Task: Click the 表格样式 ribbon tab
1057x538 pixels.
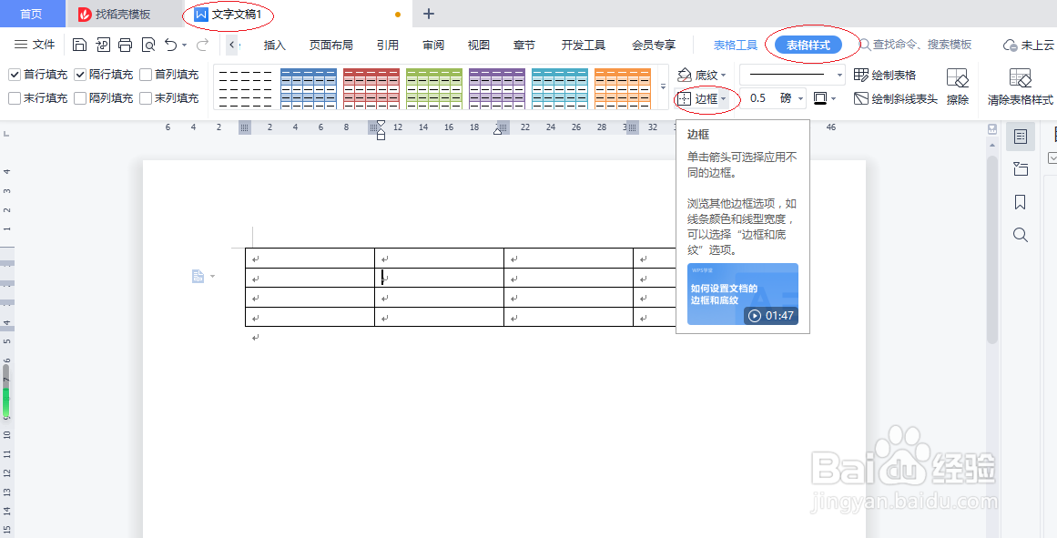Action: 810,43
